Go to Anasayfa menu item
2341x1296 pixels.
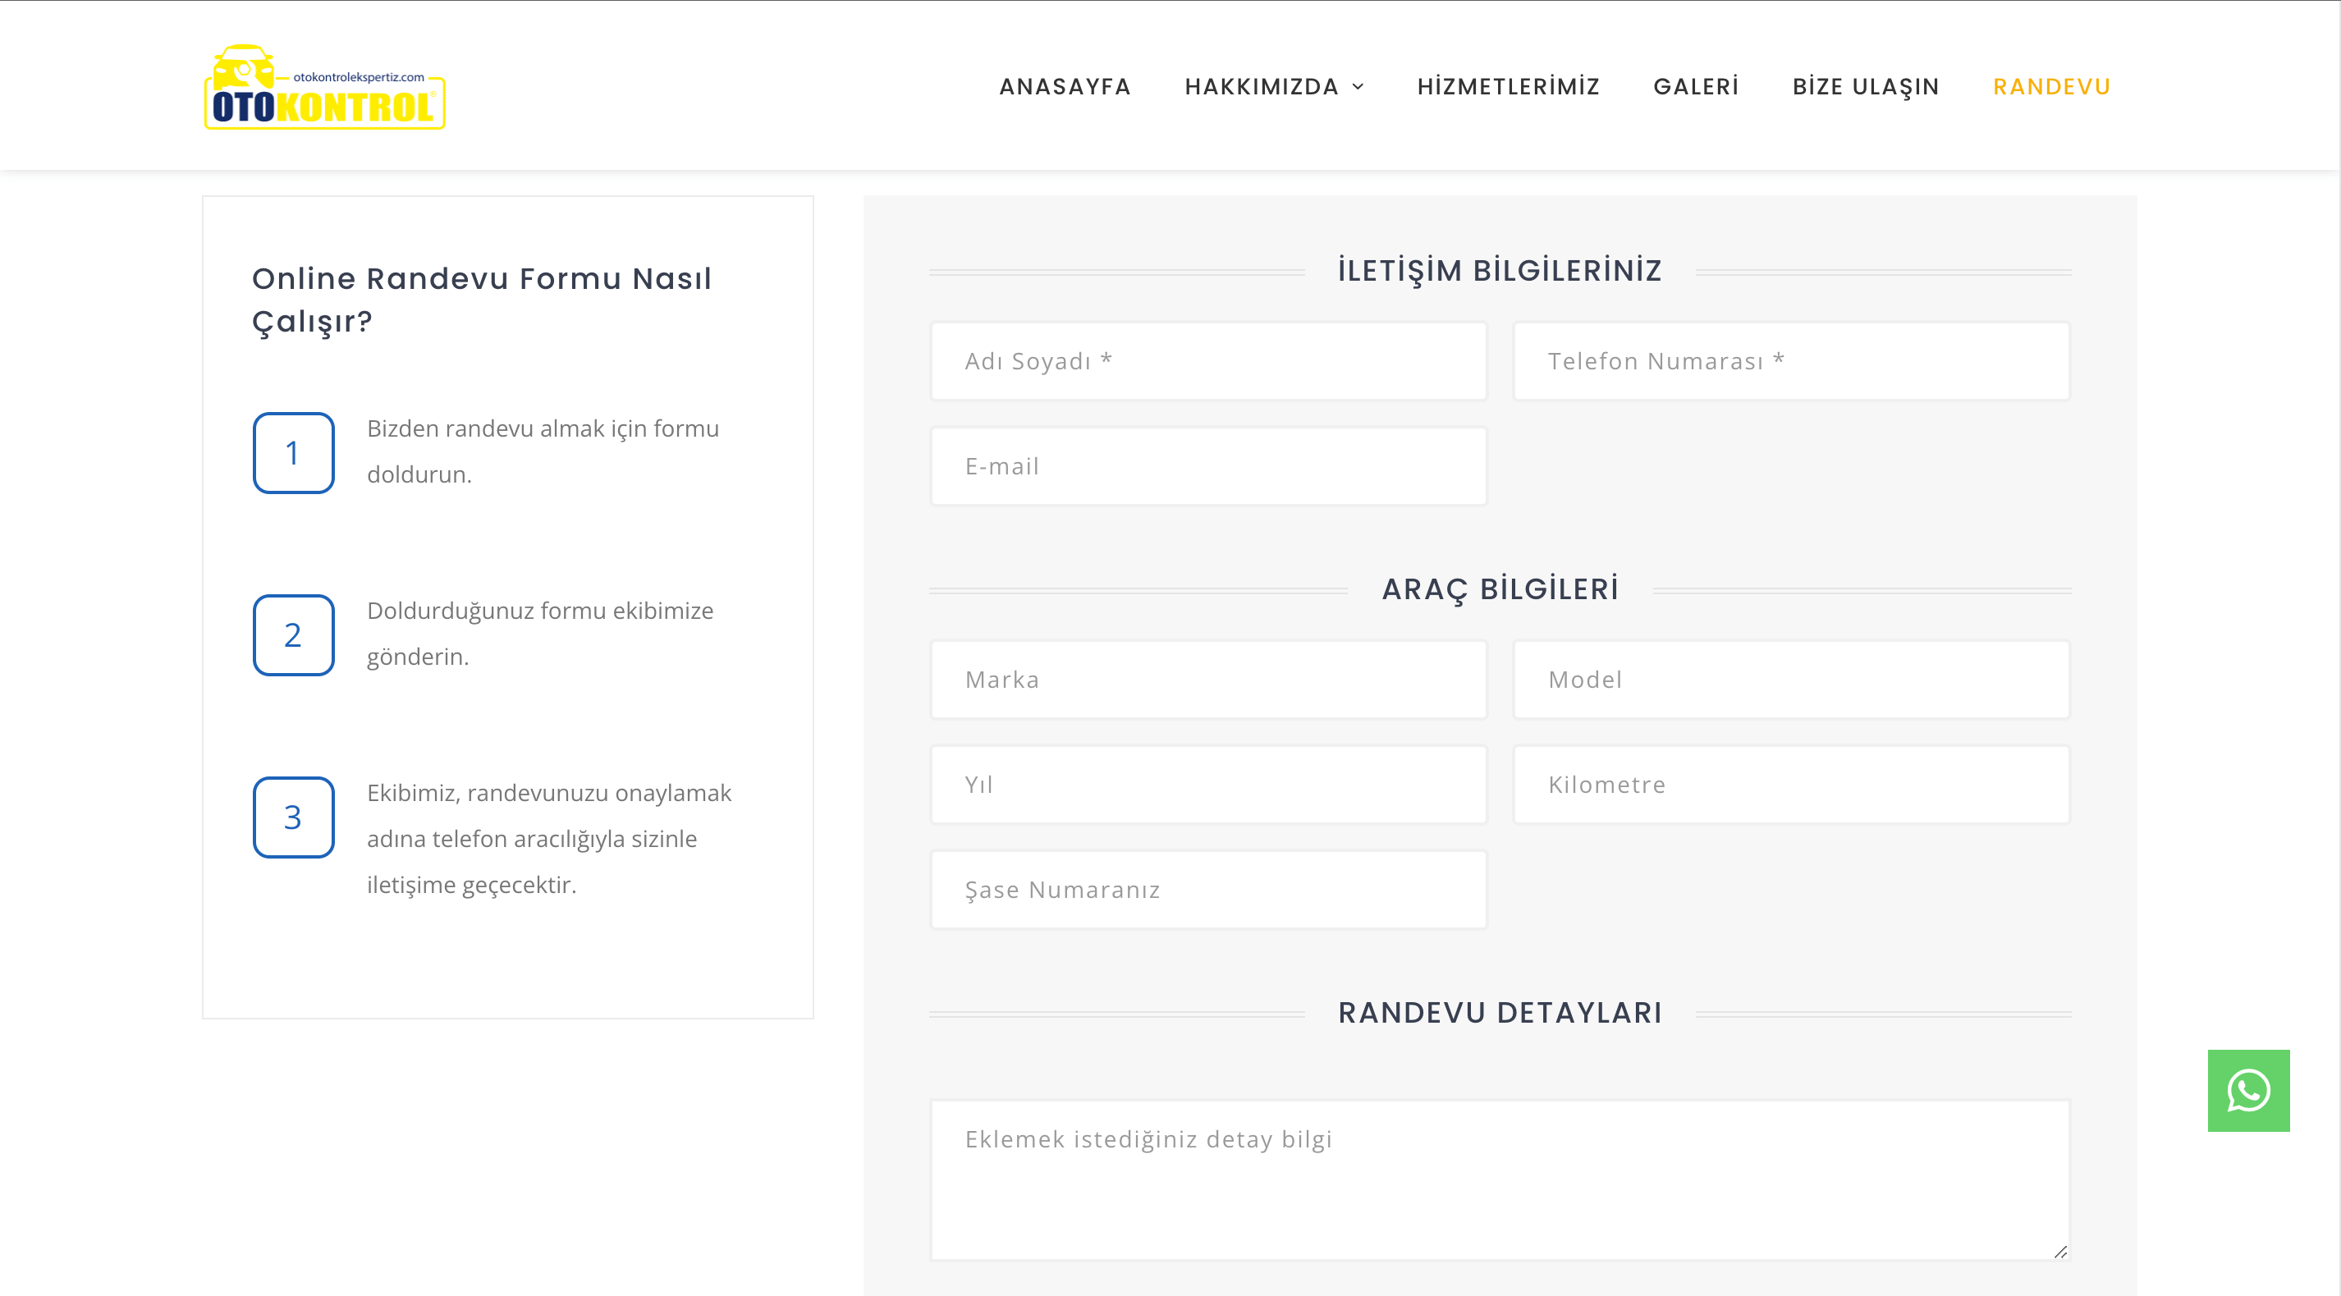[x=1065, y=87]
